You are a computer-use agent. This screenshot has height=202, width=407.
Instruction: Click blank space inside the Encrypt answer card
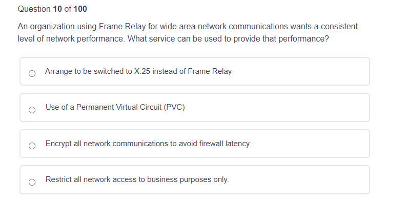[x=309, y=144]
